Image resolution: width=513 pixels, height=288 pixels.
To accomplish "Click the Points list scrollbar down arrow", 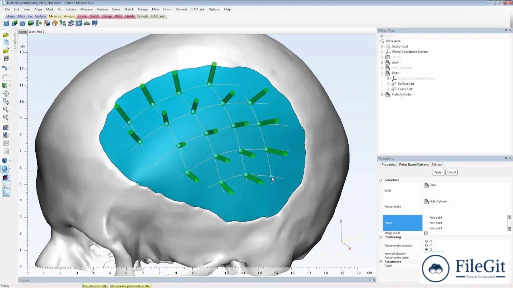I will [509, 229].
